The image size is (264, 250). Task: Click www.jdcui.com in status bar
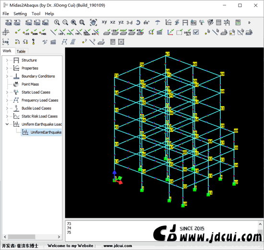(x=118, y=246)
